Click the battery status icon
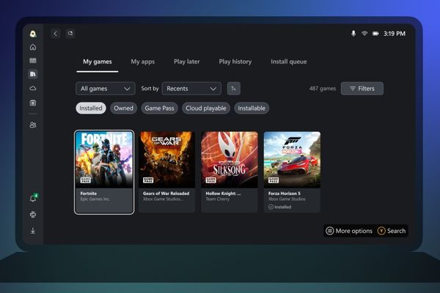This screenshot has height=293, width=440. (375, 34)
